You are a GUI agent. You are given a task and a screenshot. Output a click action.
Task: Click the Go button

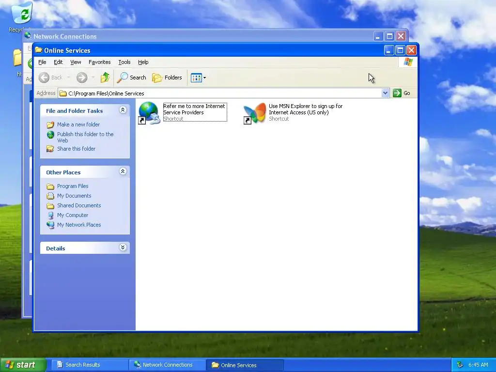click(402, 93)
